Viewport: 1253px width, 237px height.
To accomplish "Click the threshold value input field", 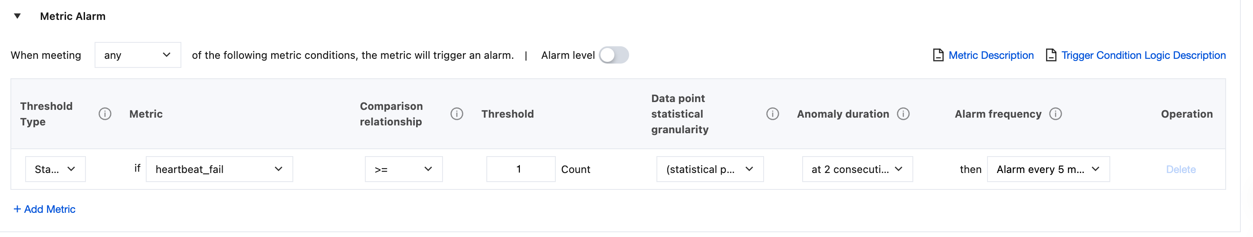I will (521, 169).
